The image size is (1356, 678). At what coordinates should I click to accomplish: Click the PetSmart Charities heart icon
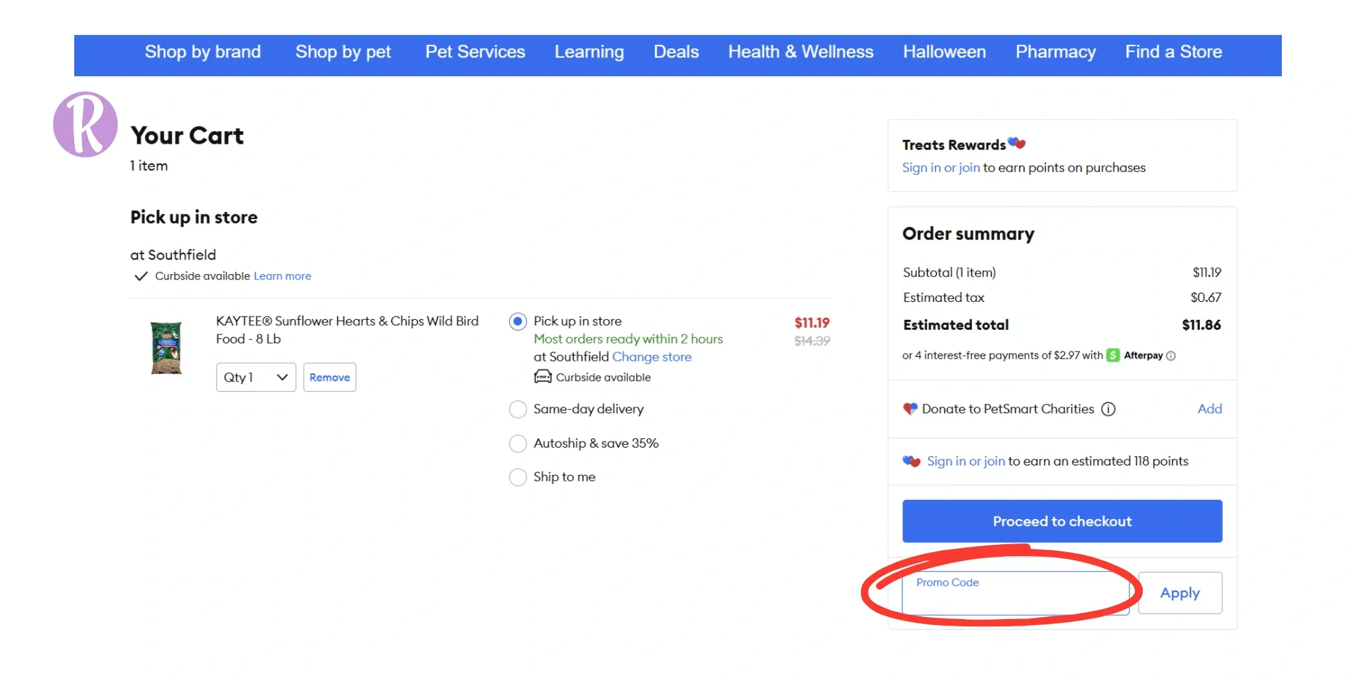[910, 409]
